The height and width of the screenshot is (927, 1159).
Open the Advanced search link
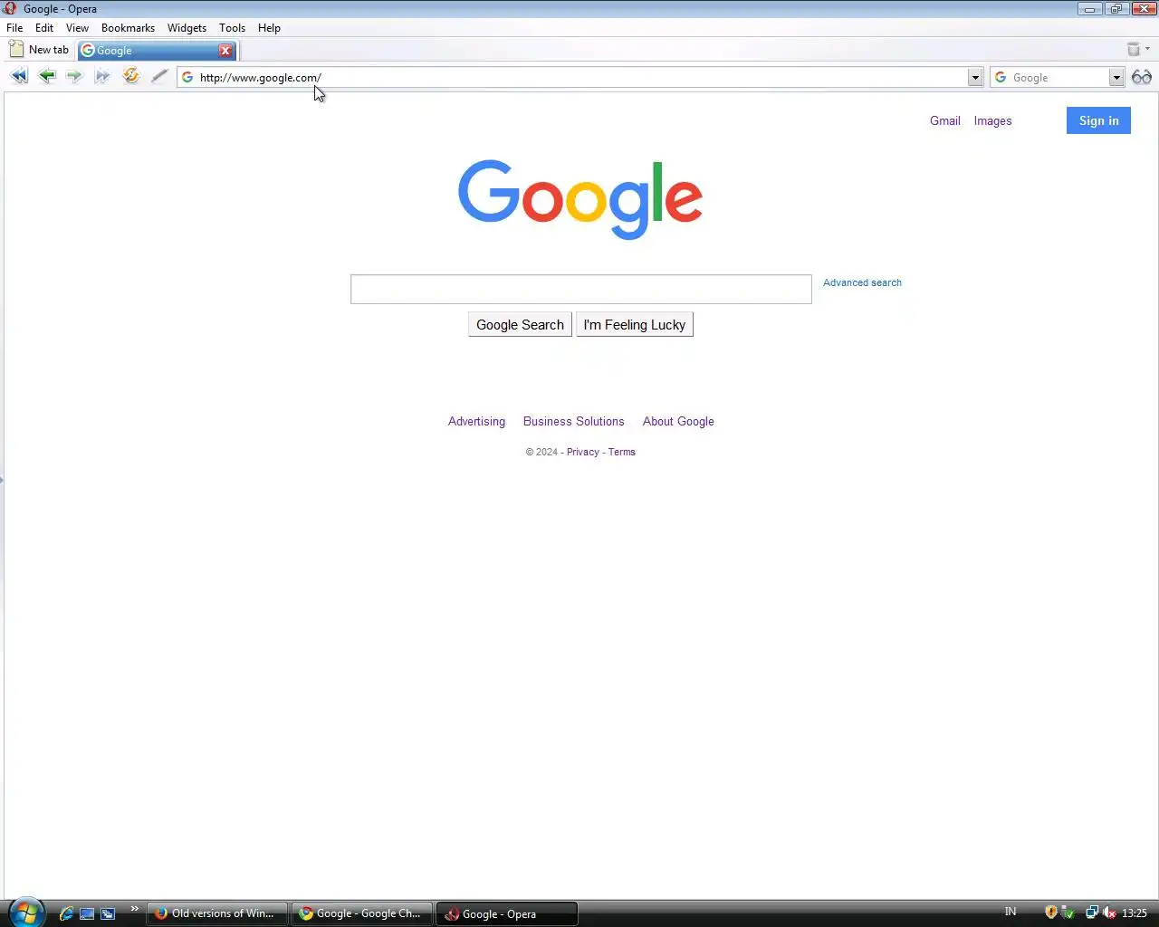coord(862,282)
